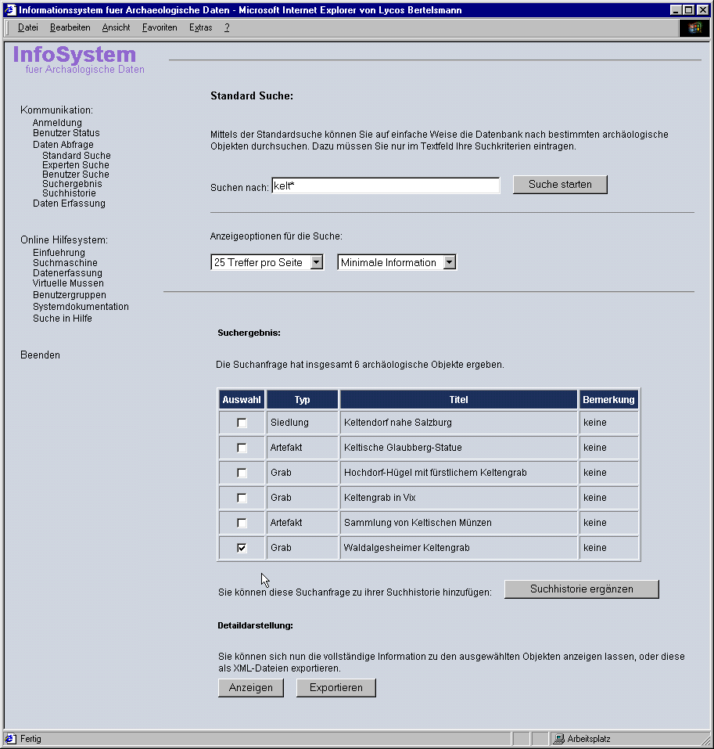Click into the Suchen nach text field
Viewport: 714px width, 749px height.
point(386,185)
